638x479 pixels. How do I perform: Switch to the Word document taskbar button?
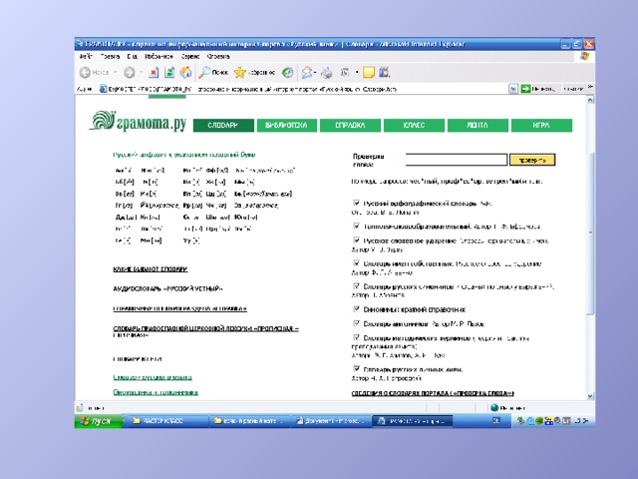pyautogui.click(x=331, y=421)
